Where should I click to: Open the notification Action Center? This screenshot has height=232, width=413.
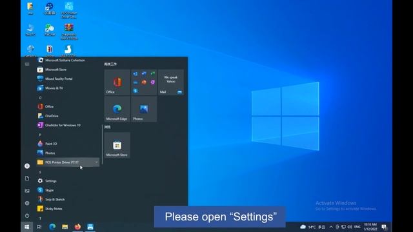click(385, 227)
